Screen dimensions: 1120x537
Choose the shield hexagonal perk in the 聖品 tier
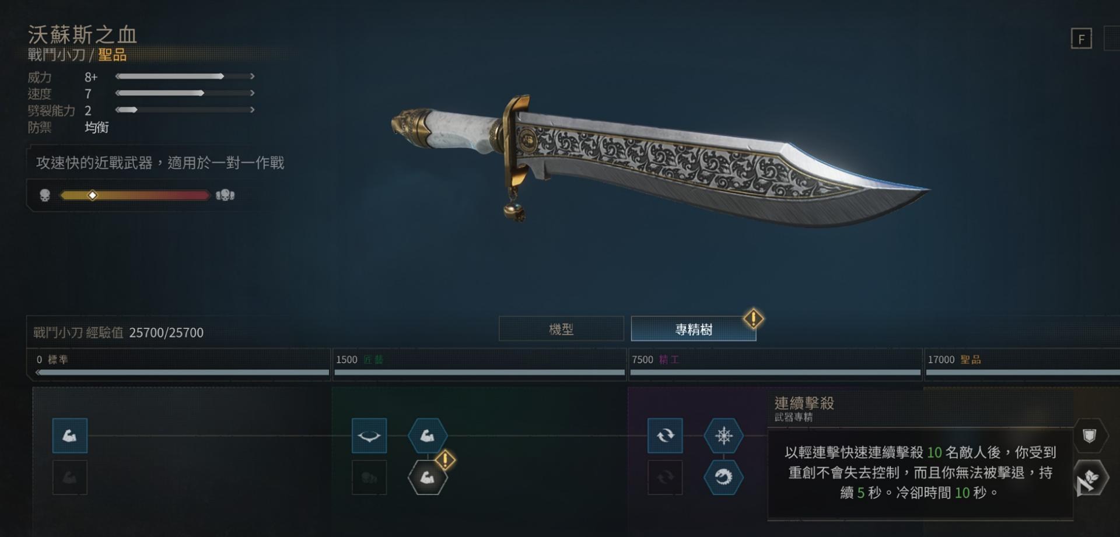click(1089, 436)
